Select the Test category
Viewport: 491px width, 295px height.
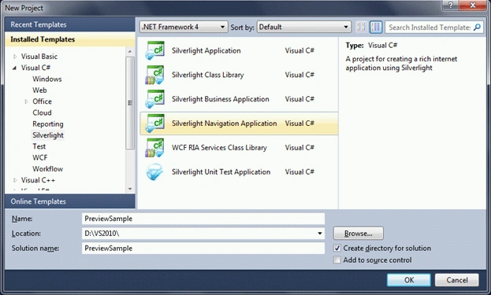click(39, 146)
